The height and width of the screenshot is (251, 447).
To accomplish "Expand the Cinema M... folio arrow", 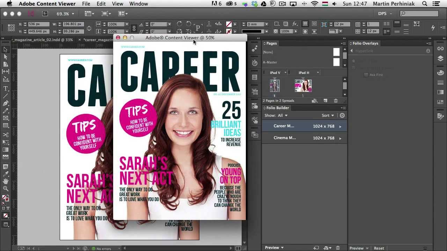I will 340,138.
